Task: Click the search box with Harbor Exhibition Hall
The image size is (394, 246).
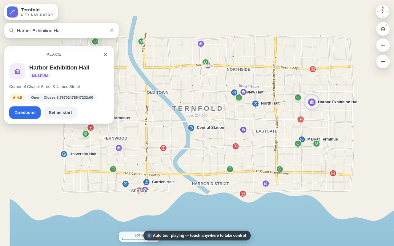Action: pos(62,30)
